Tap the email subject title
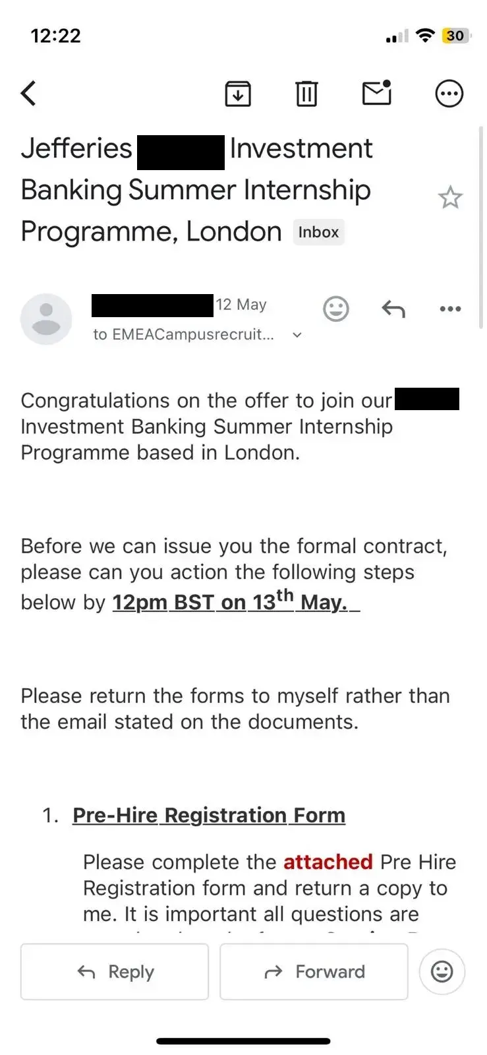This screenshot has height=1055, width=487. [196, 190]
